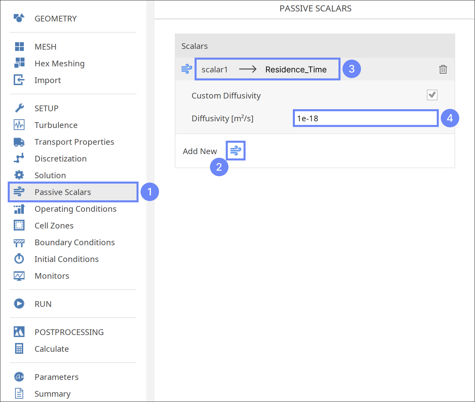The height and width of the screenshot is (402, 475).
Task: Open the Hex Meshing panel
Action: 59,64
